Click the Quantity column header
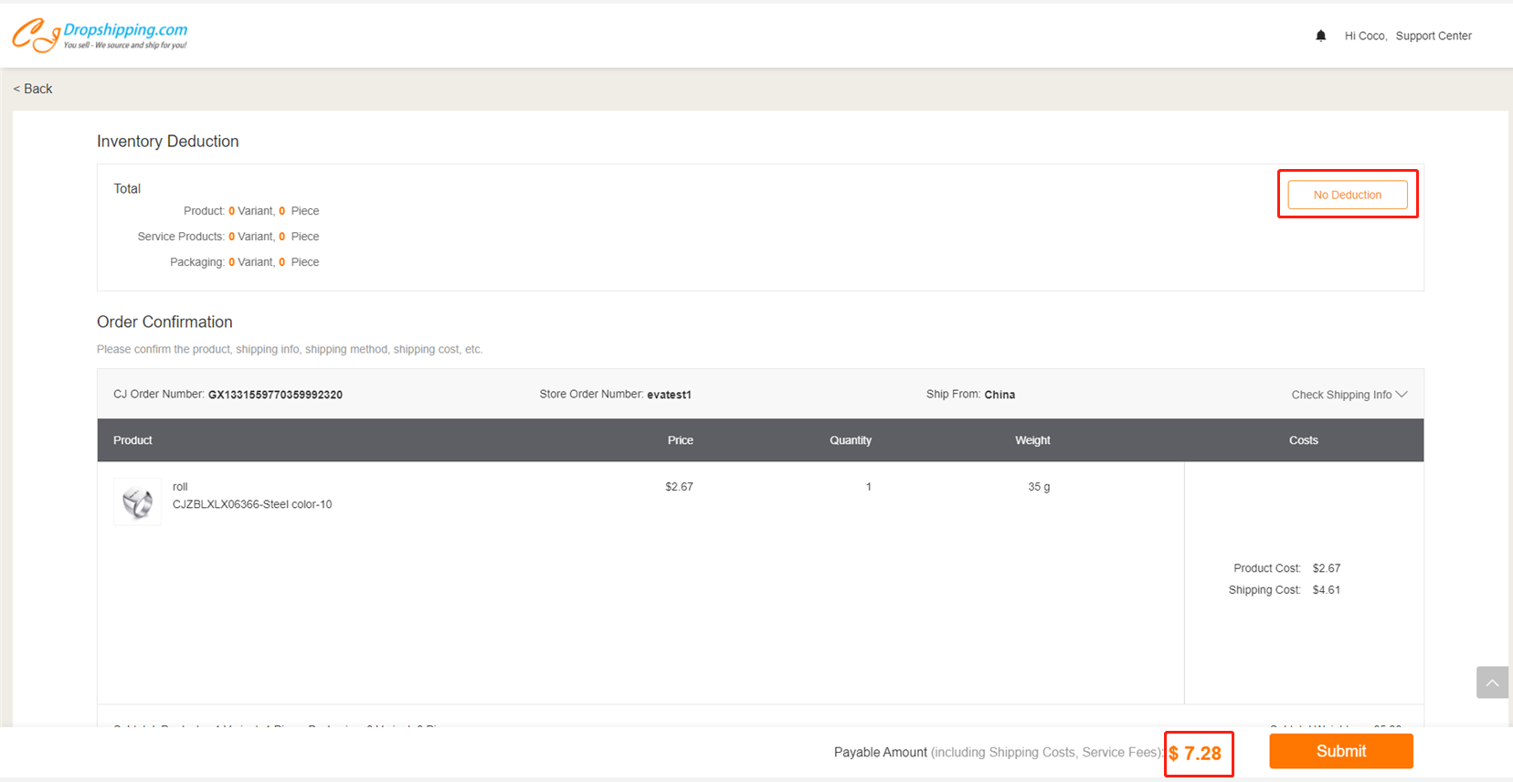 tap(850, 440)
